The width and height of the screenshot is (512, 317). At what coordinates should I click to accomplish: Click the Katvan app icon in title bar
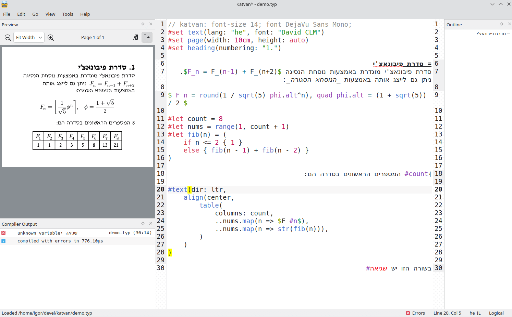pos(4,4)
